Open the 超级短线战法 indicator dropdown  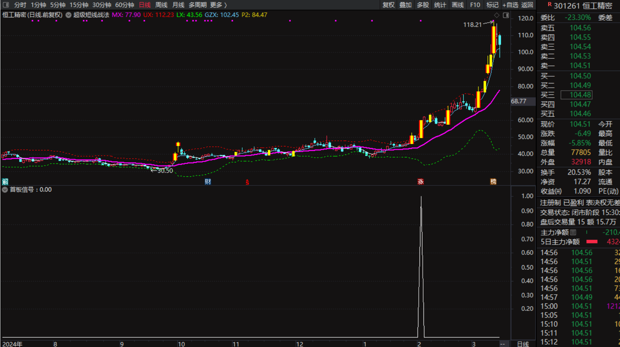coord(68,15)
